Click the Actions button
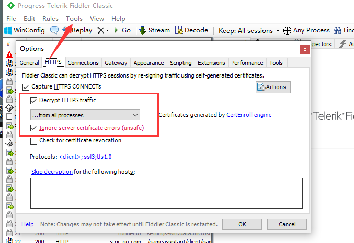This screenshot has height=243, width=354. (273, 87)
